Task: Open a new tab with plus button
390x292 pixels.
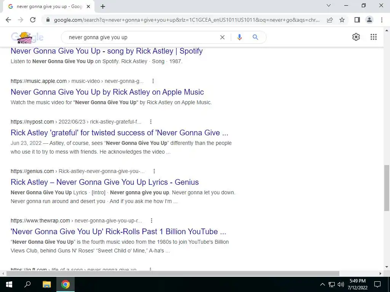Action: tap(103, 7)
